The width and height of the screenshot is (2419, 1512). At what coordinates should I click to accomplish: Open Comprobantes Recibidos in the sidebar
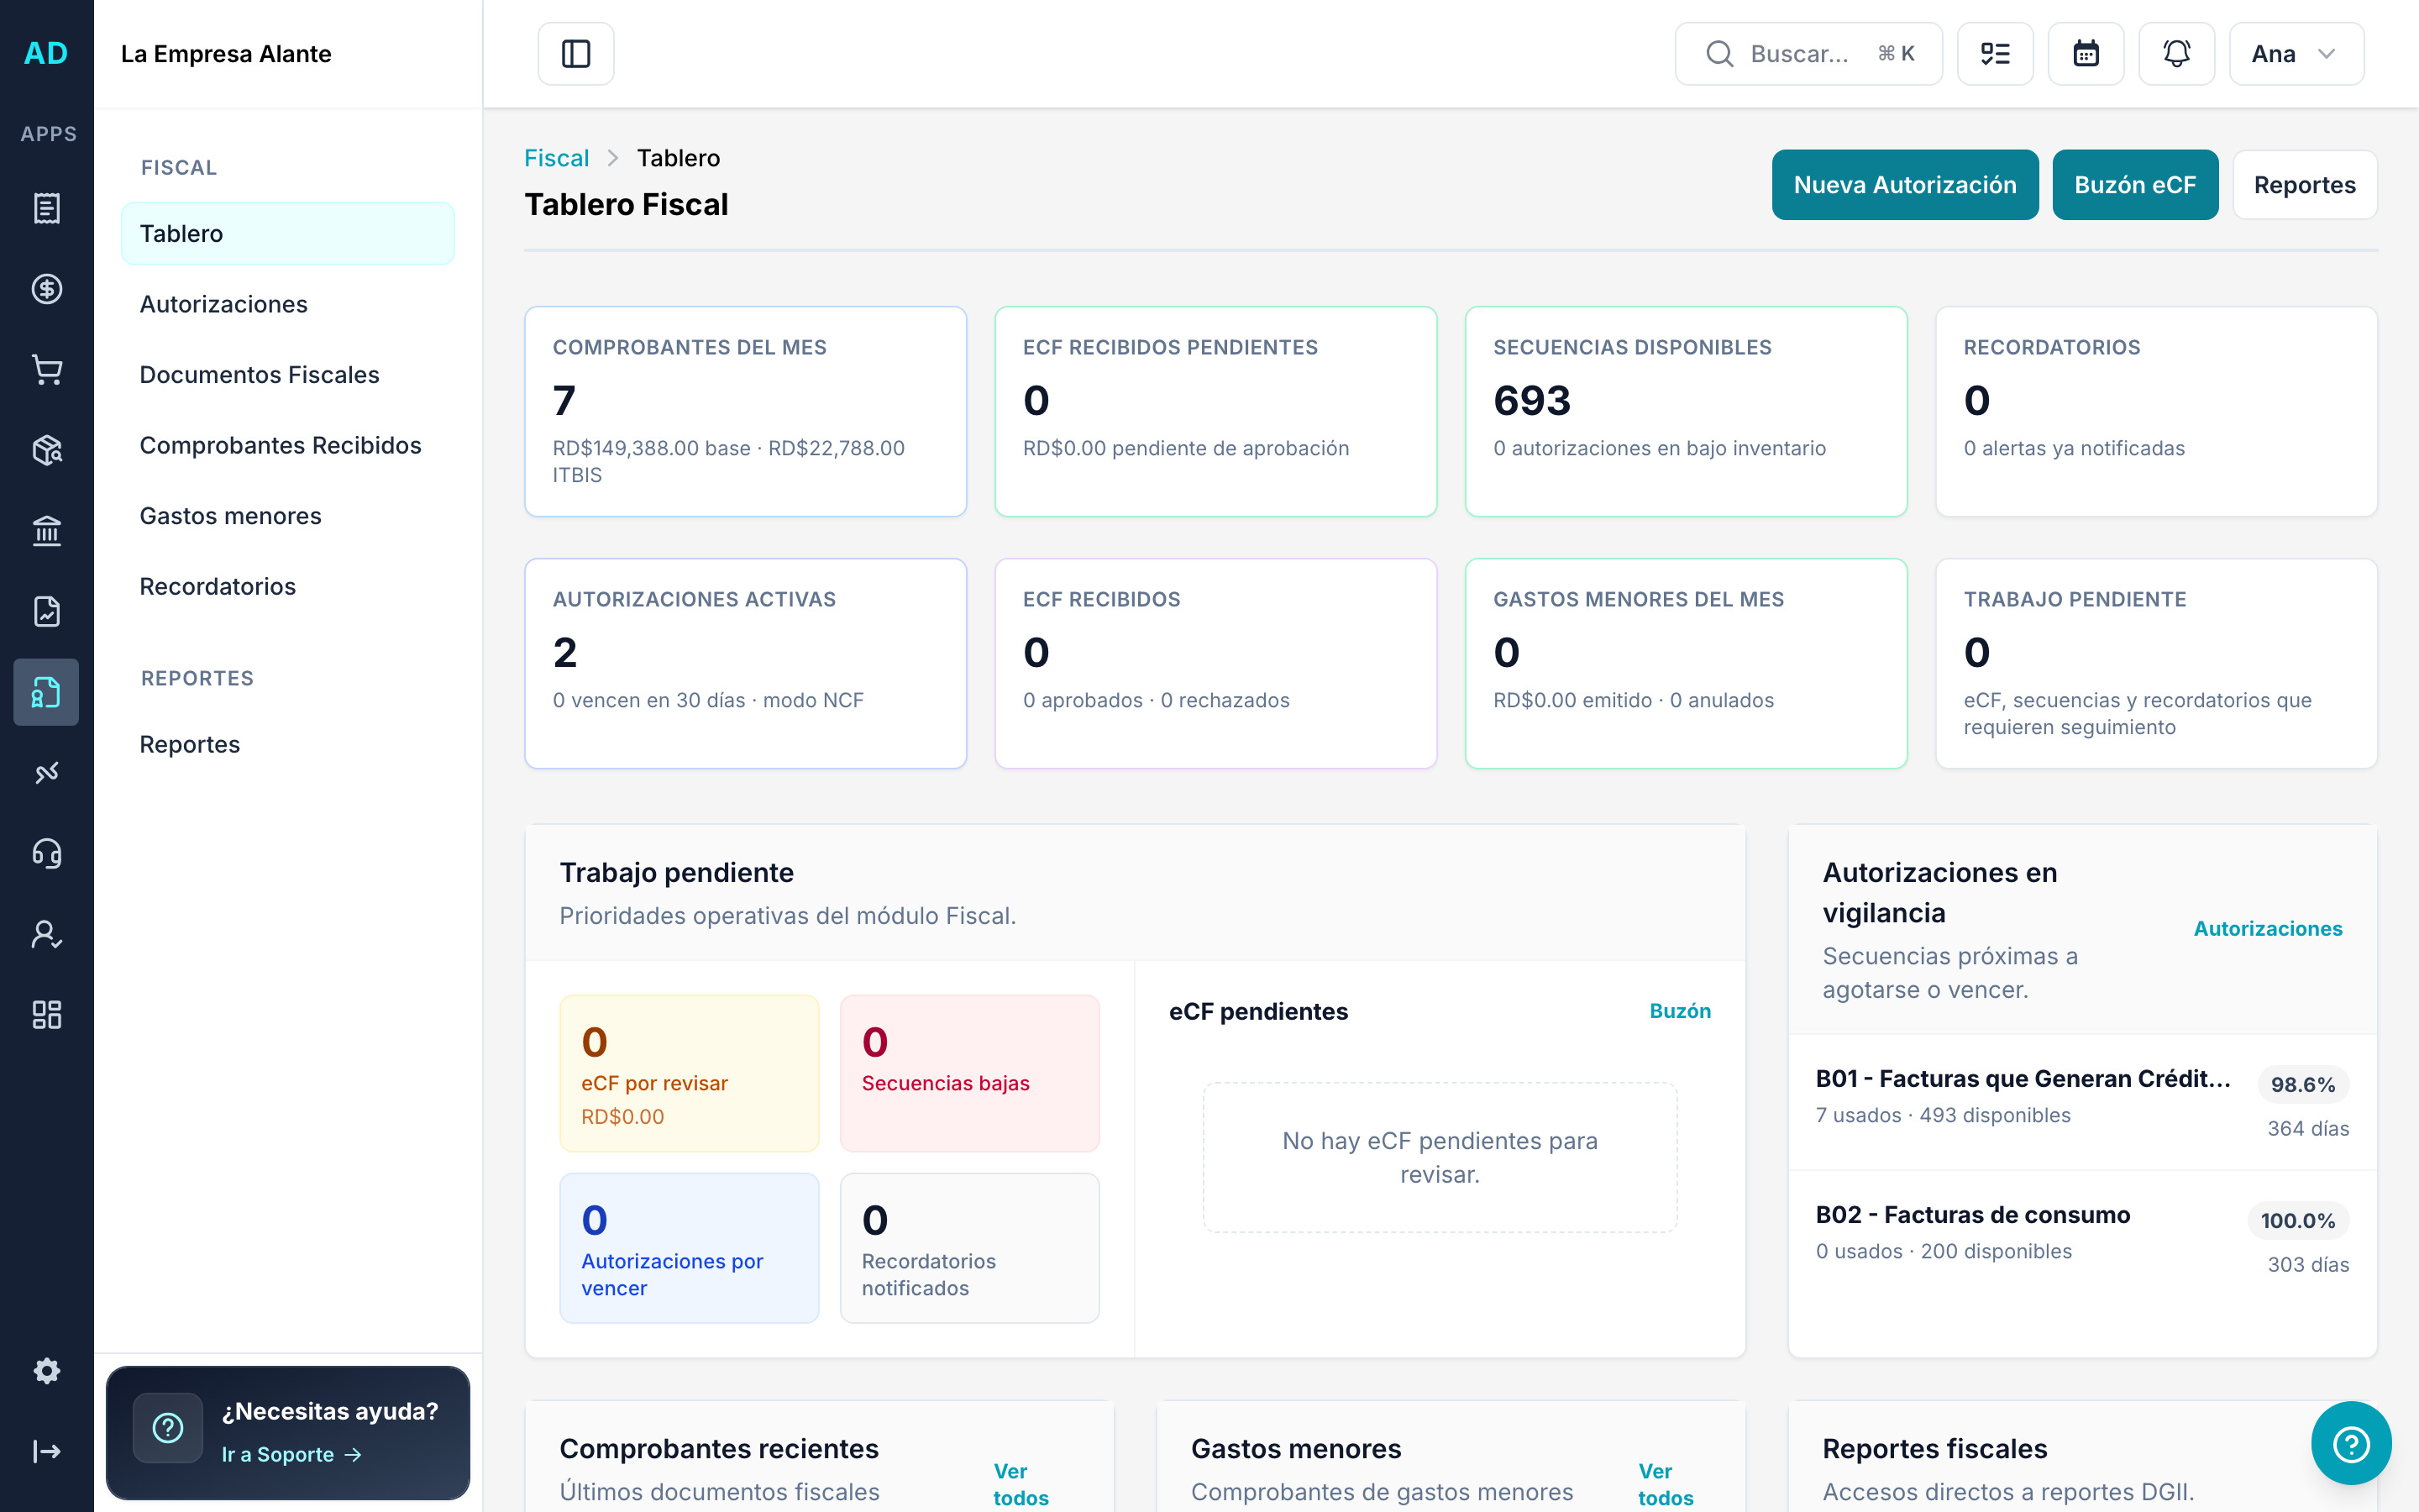[288, 445]
